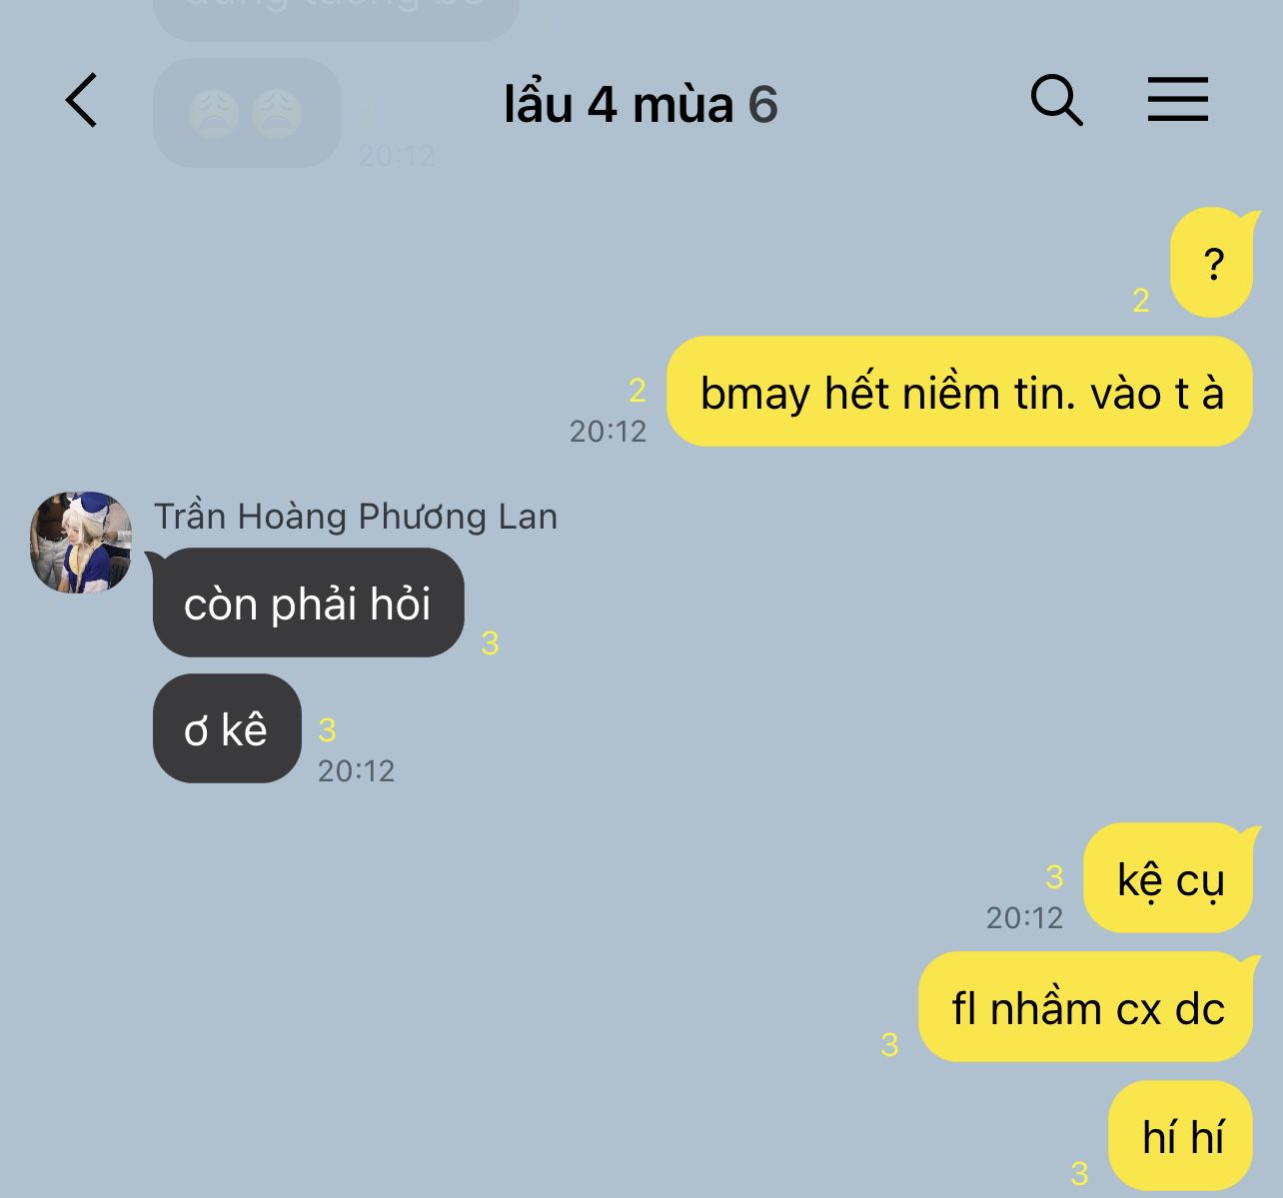Tap read count beside "?" bubble
The image size is (1283, 1198).
pyautogui.click(x=1141, y=300)
